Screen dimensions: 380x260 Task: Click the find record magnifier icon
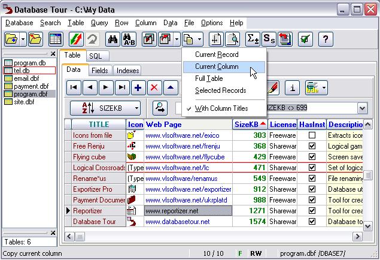(160, 108)
